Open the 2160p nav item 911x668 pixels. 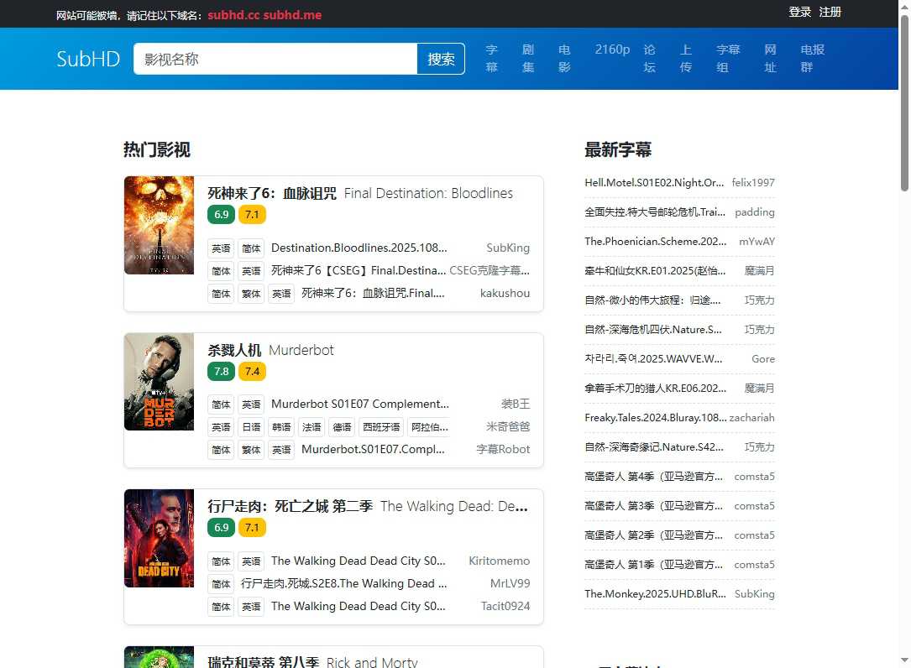(x=612, y=50)
